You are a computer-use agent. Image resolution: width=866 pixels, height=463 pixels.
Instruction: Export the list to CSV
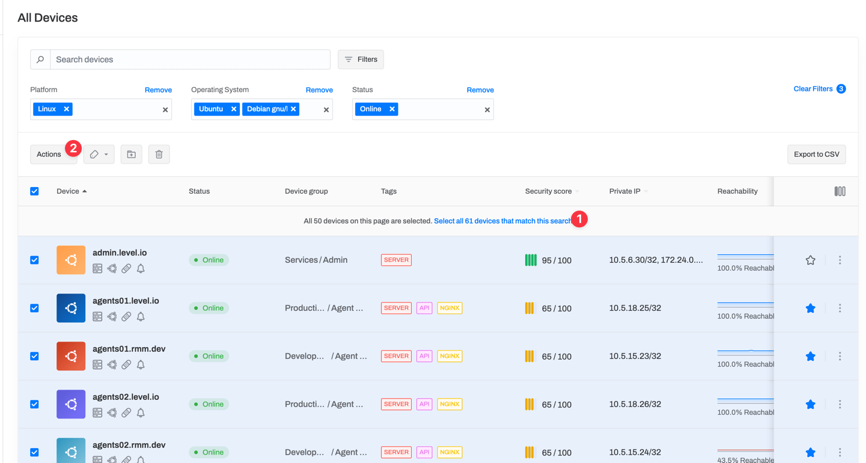pyautogui.click(x=816, y=155)
